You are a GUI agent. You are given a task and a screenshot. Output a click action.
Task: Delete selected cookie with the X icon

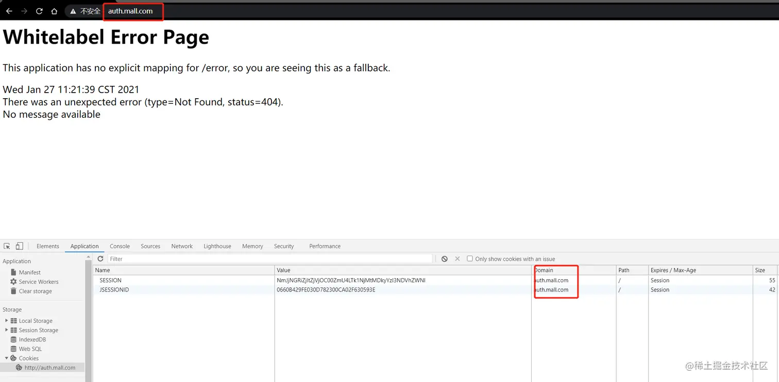457,259
